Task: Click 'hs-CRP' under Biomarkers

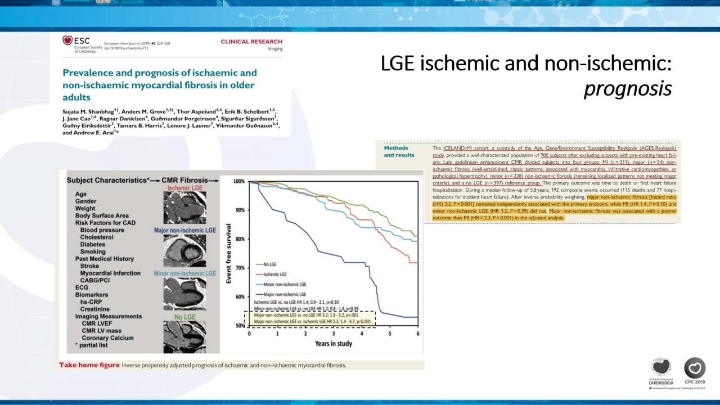Action: pyautogui.click(x=90, y=302)
